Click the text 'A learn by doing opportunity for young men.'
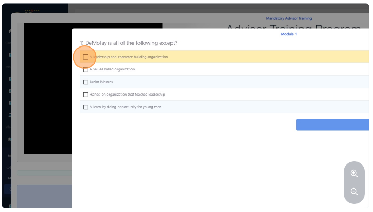373x212 pixels. point(126,107)
